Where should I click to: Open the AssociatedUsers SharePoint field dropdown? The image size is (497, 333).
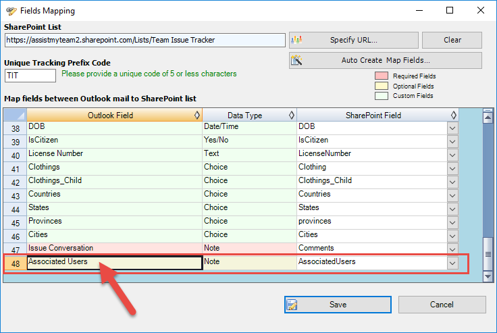[452, 262]
